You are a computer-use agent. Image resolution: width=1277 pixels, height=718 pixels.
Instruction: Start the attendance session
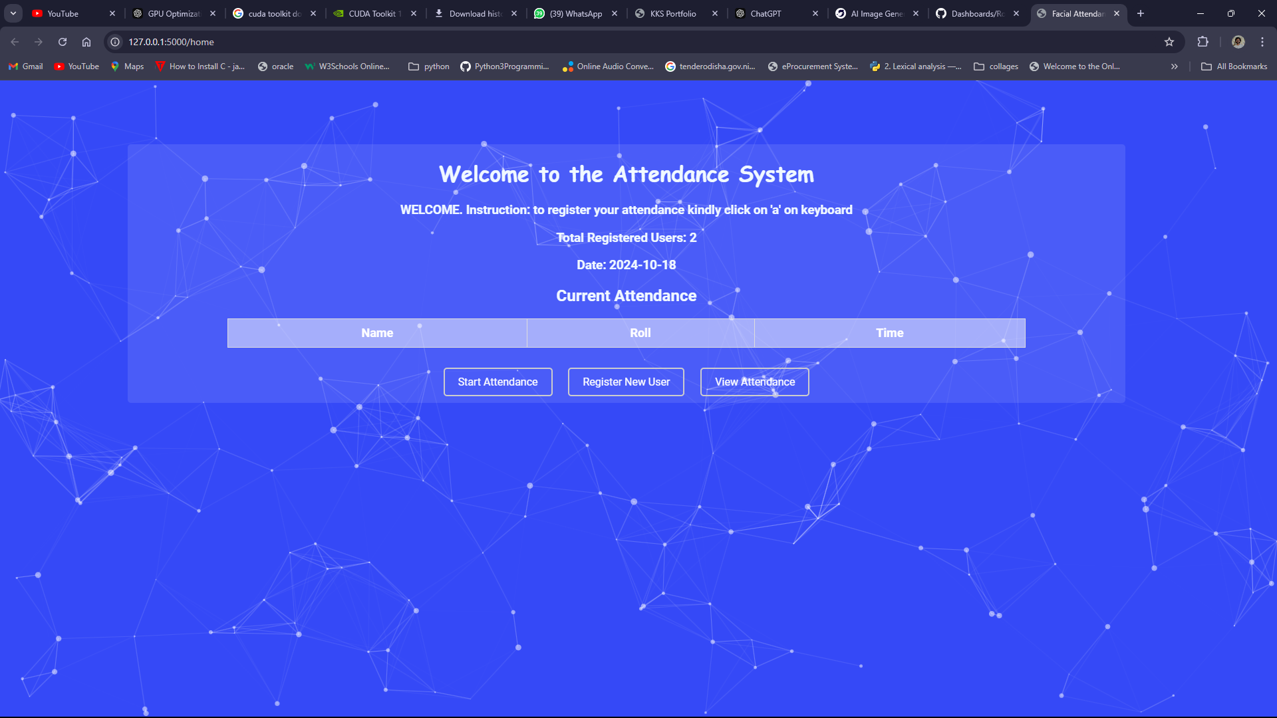(497, 382)
